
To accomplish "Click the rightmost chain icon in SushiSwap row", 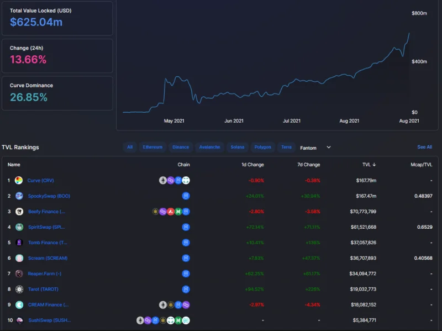I will click(186, 321).
